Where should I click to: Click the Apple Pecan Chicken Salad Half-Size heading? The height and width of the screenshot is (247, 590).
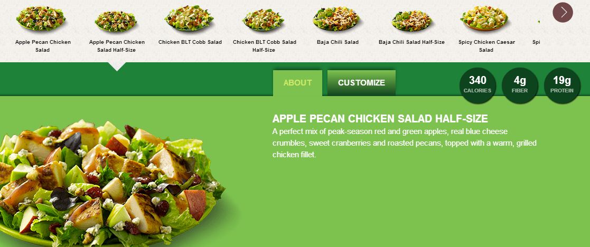coord(380,119)
